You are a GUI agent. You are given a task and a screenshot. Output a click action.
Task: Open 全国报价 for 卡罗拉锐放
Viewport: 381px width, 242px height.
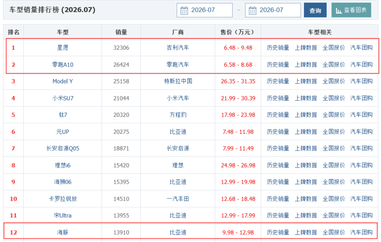tap(334, 199)
